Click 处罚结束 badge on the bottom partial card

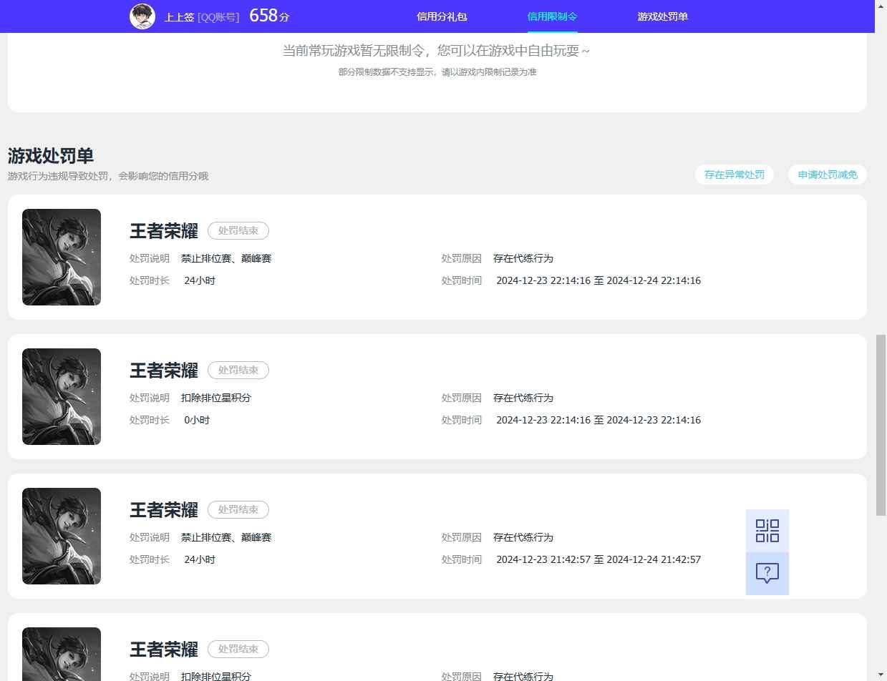pos(238,649)
